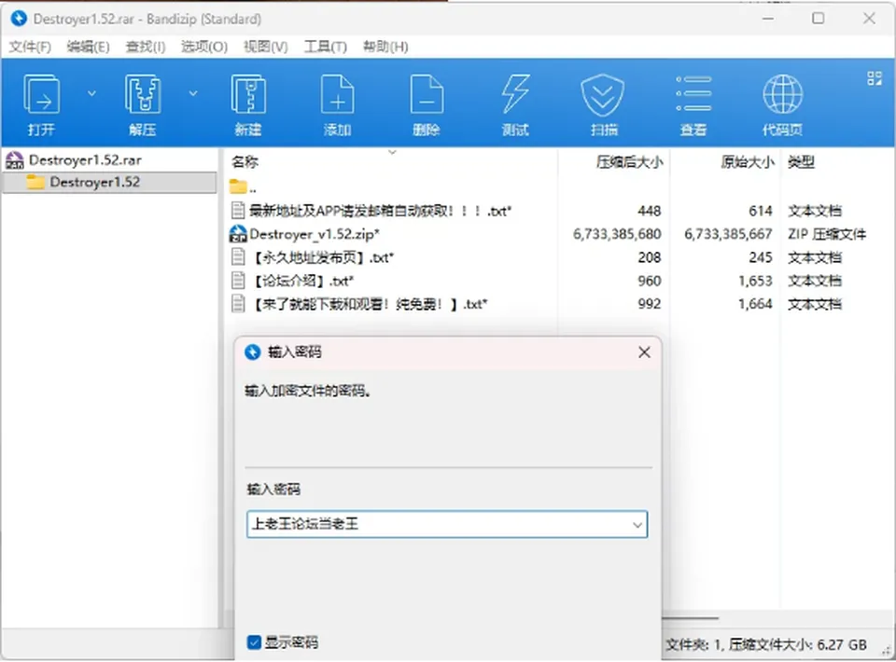Open the 选项(O) menu
This screenshot has height=662, width=896.
pyautogui.click(x=204, y=47)
